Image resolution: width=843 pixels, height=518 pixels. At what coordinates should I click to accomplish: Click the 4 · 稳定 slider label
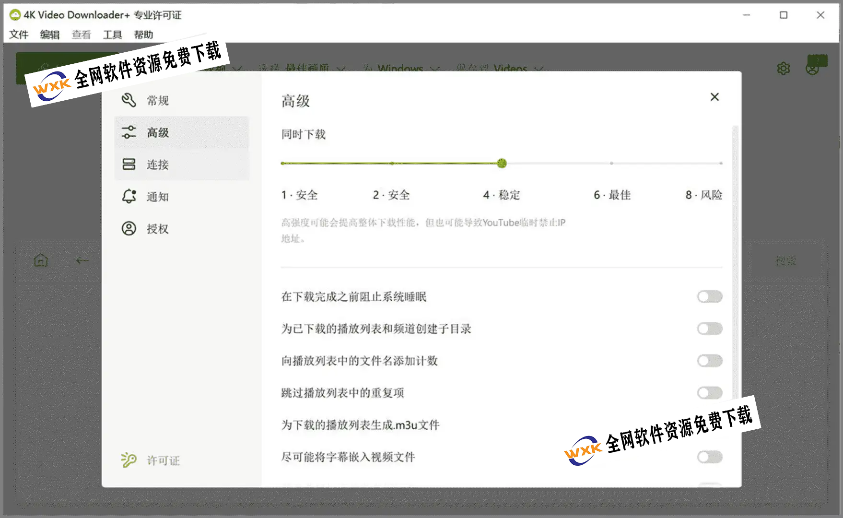[x=502, y=195]
